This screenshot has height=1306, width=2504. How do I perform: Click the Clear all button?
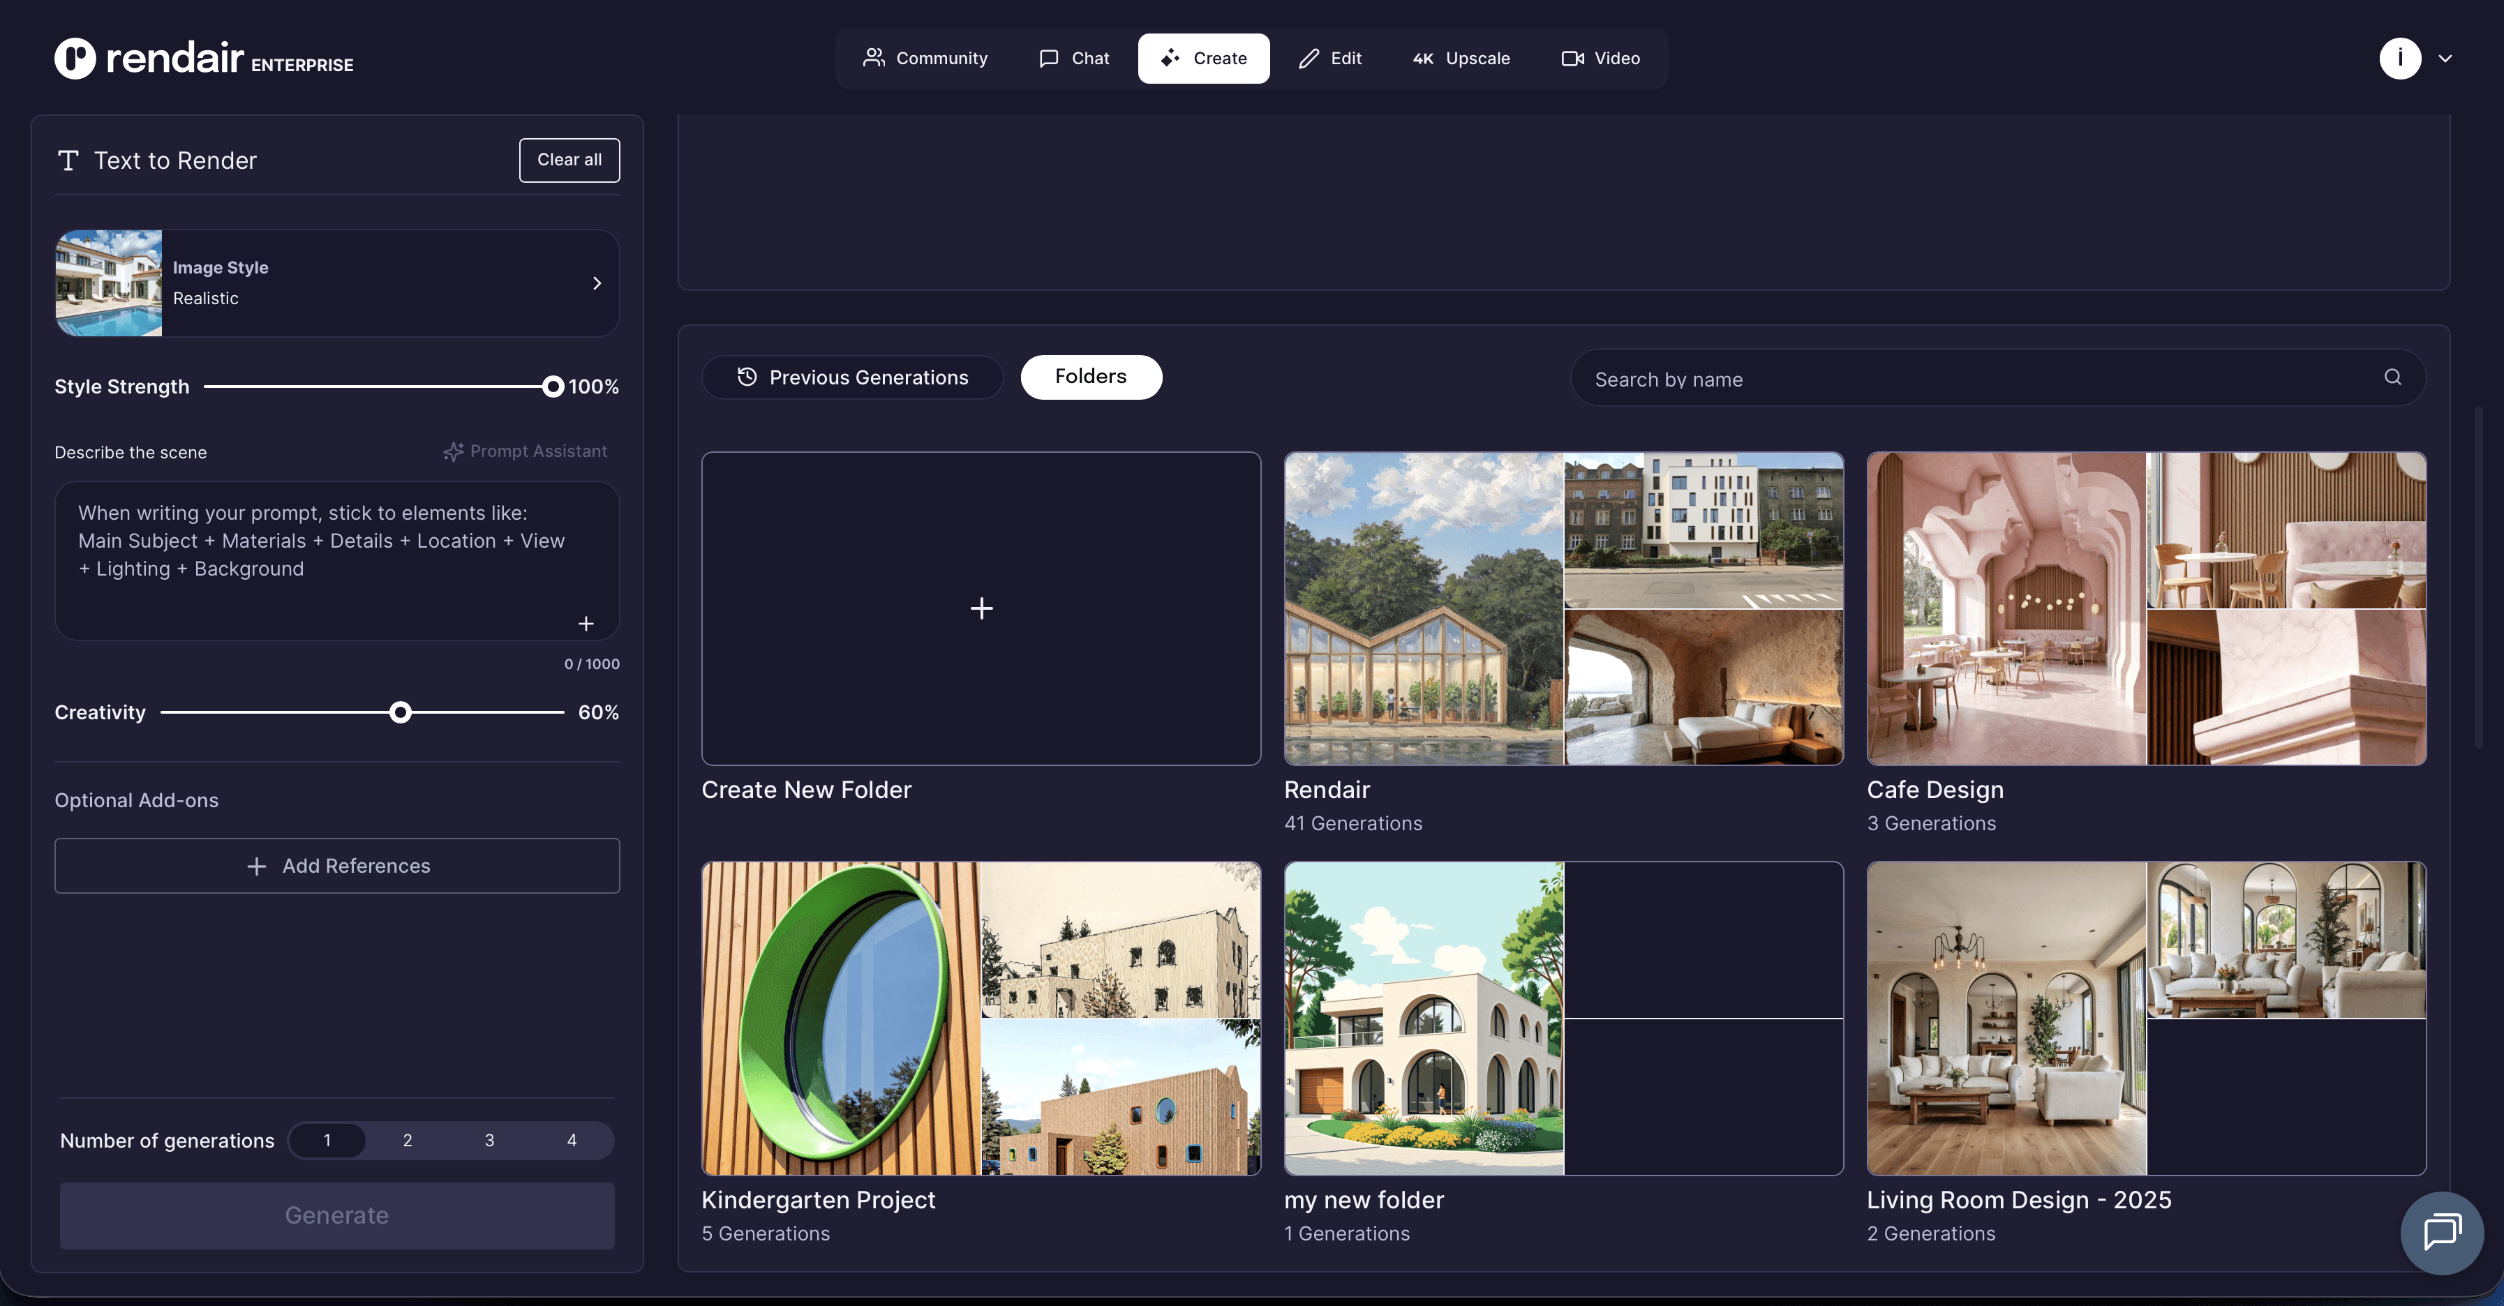pyautogui.click(x=569, y=159)
